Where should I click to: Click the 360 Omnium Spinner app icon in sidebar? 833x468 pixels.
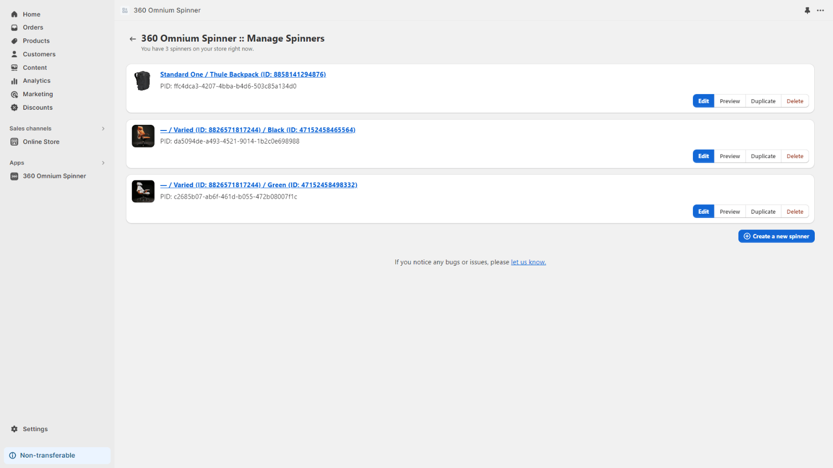(x=15, y=176)
